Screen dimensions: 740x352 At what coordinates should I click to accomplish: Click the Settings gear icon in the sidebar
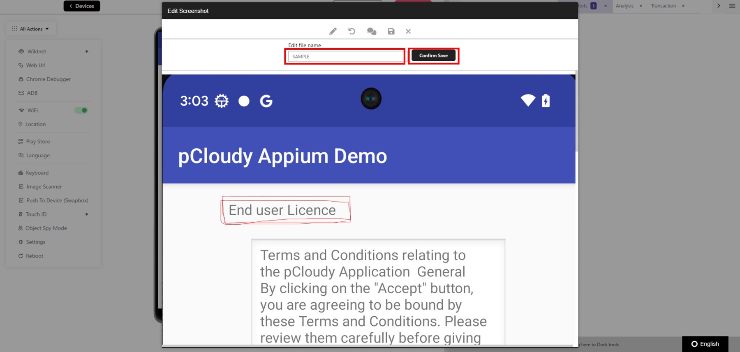click(x=21, y=242)
